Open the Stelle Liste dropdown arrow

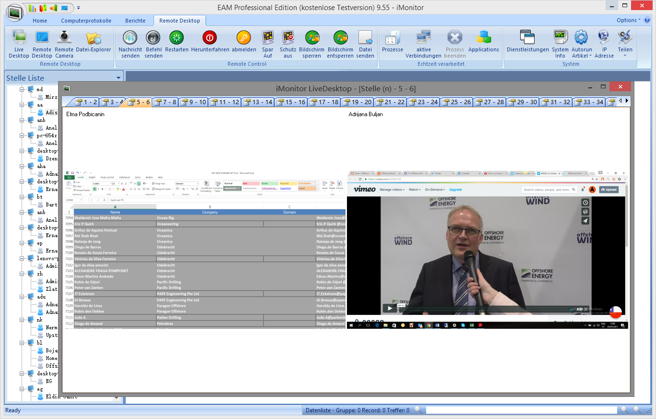tap(119, 78)
